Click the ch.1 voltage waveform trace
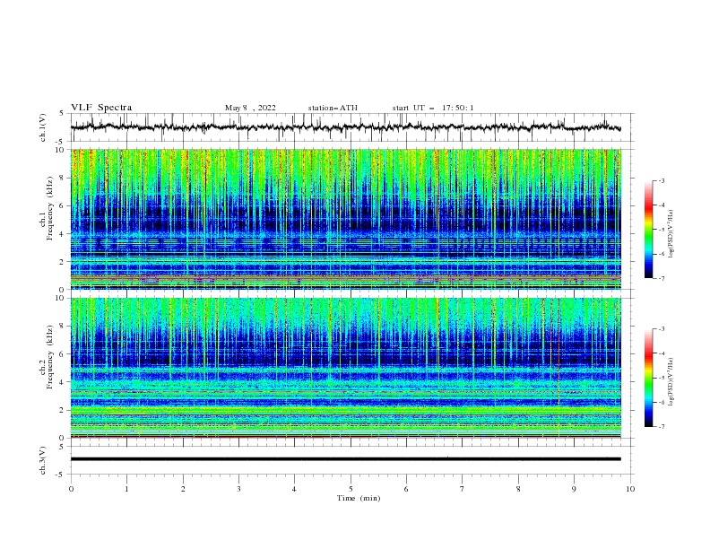710x549 pixels. point(345,127)
